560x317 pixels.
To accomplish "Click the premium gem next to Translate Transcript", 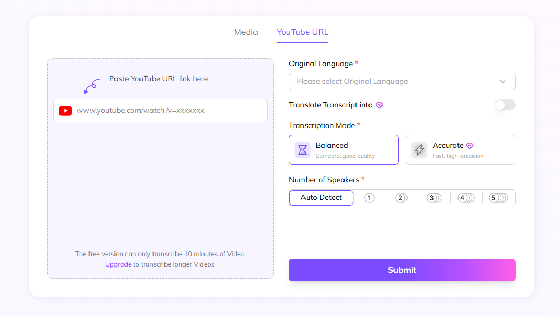I will [379, 105].
